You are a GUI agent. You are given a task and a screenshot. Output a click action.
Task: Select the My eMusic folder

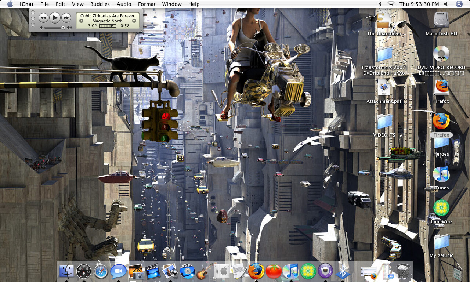click(441, 242)
